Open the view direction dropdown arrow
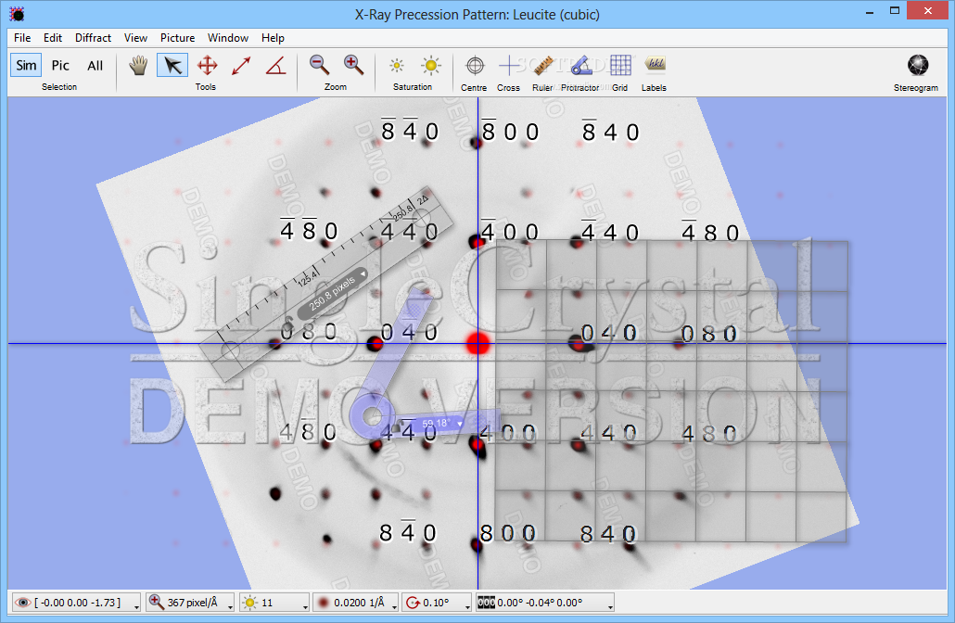The height and width of the screenshot is (623, 955). click(135, 606)
